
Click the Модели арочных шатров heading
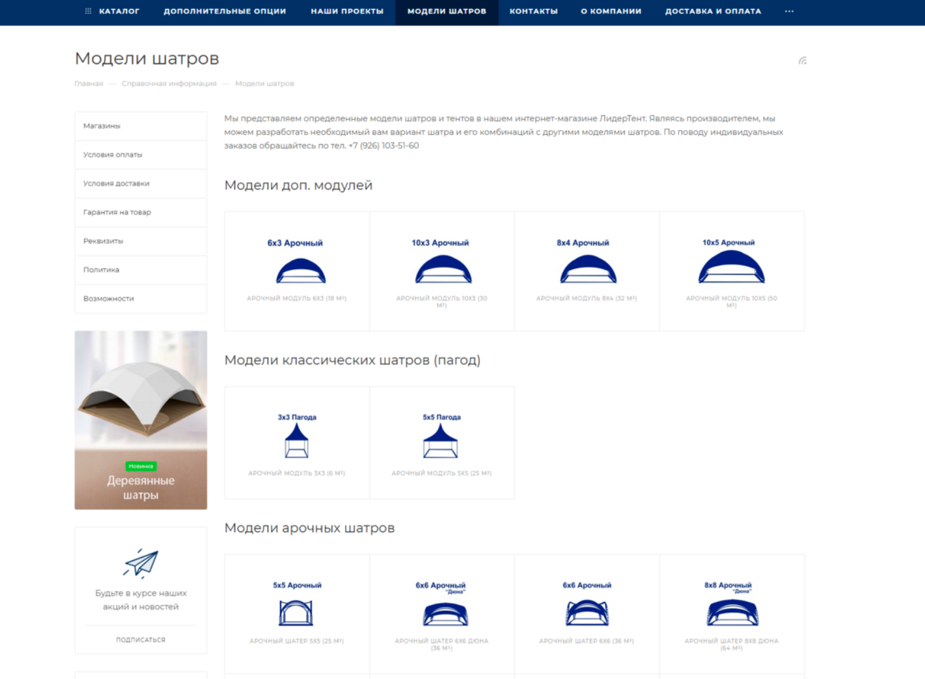[x=309, y=528]
